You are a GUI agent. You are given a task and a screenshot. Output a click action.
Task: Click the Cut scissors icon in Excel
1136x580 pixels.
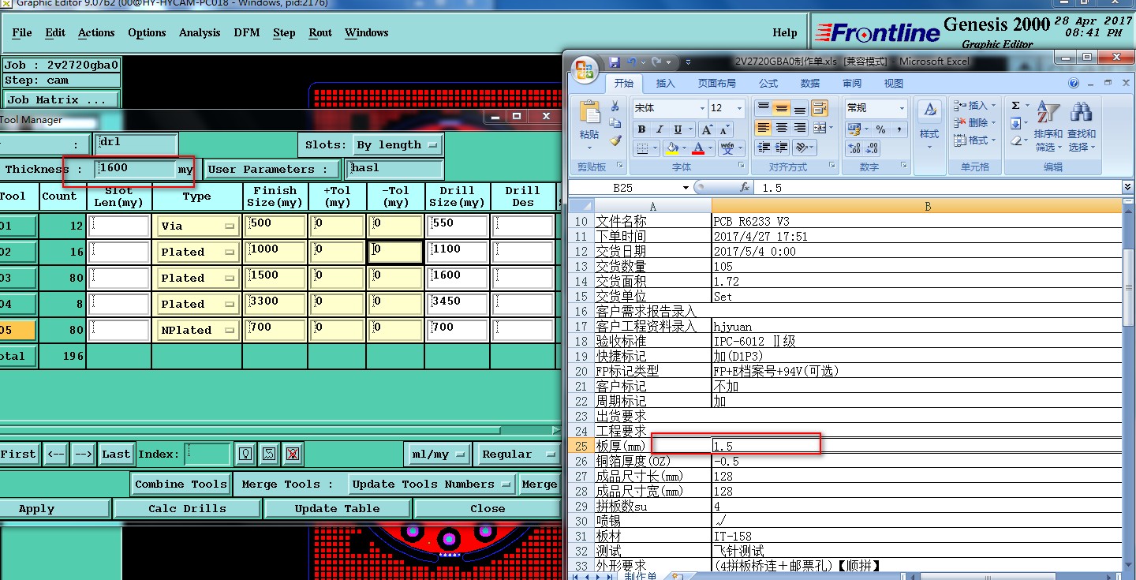(615, 107)
